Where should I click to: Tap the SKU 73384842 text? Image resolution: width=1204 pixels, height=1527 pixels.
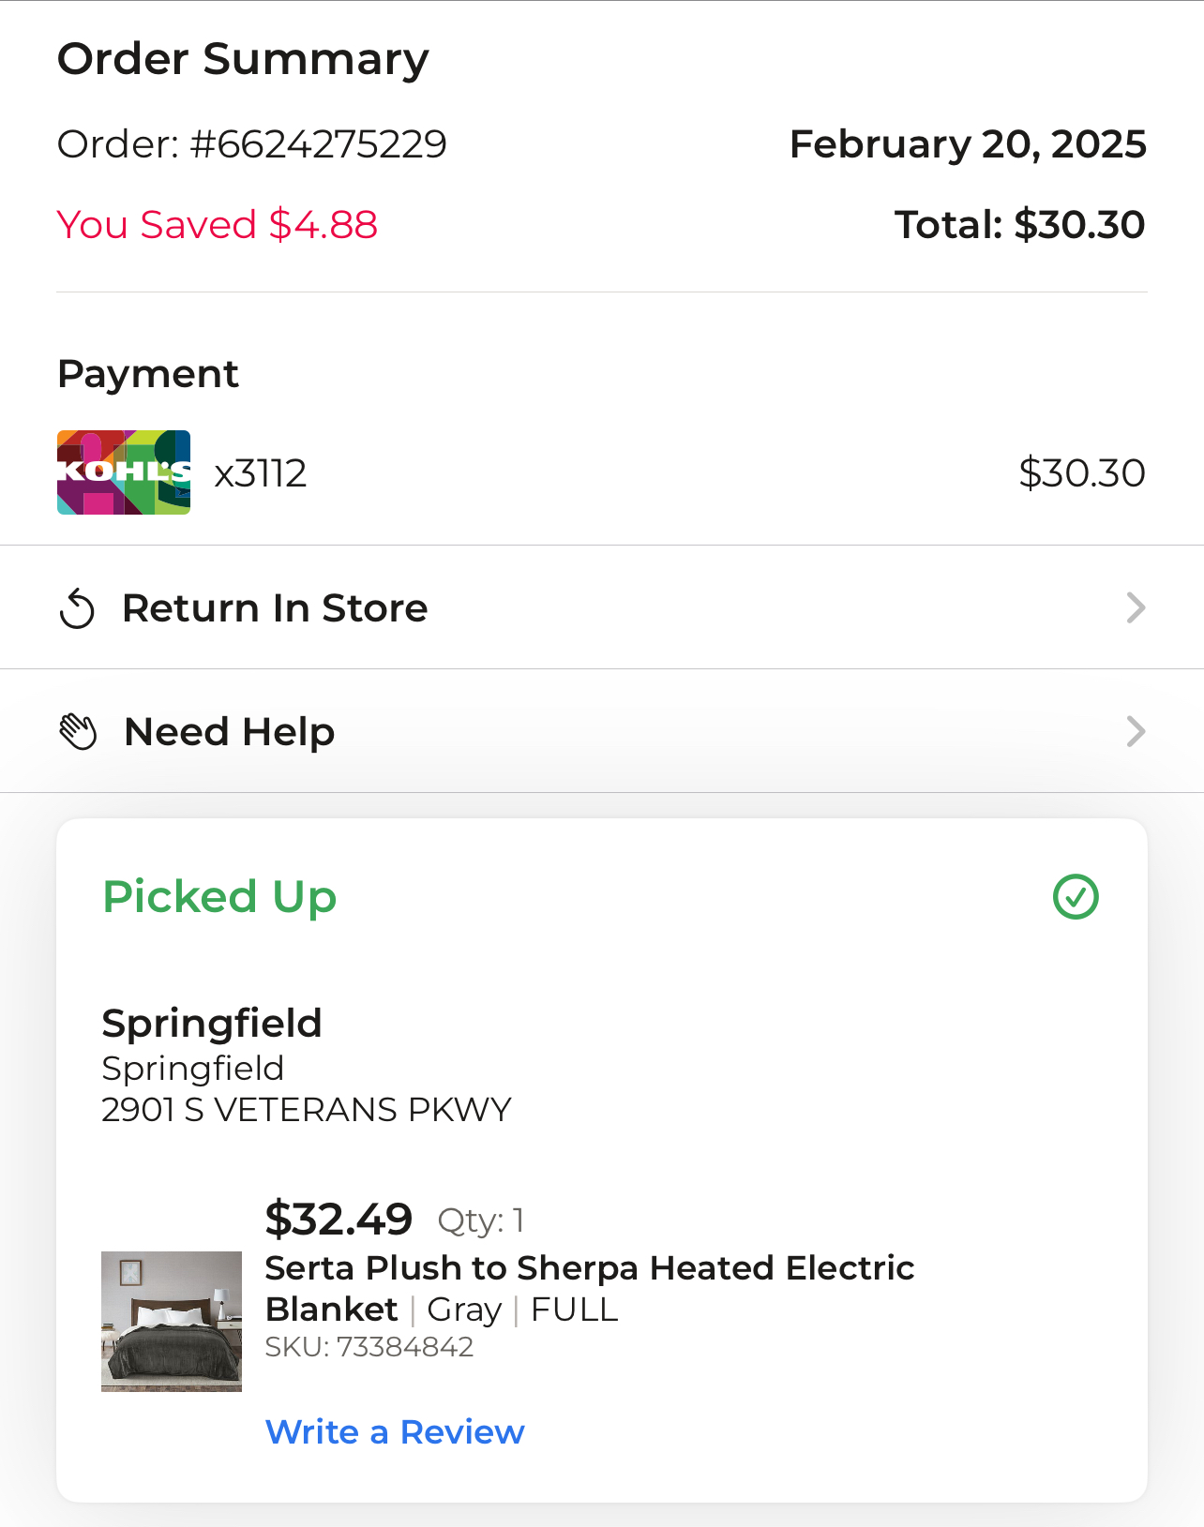point(369,1347)
